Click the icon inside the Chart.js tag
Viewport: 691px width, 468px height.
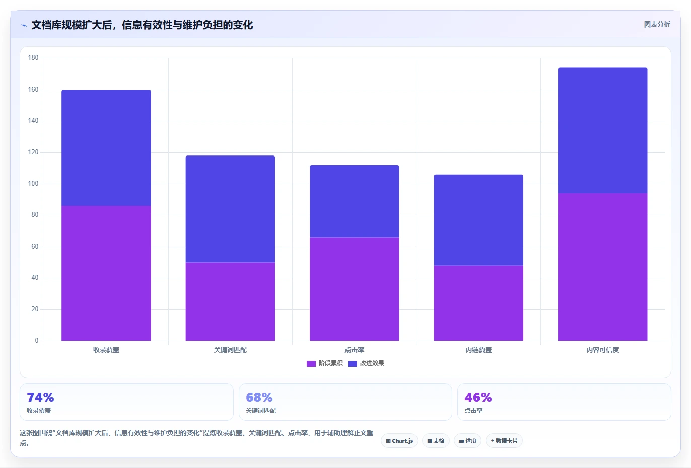tap(388, 441)
